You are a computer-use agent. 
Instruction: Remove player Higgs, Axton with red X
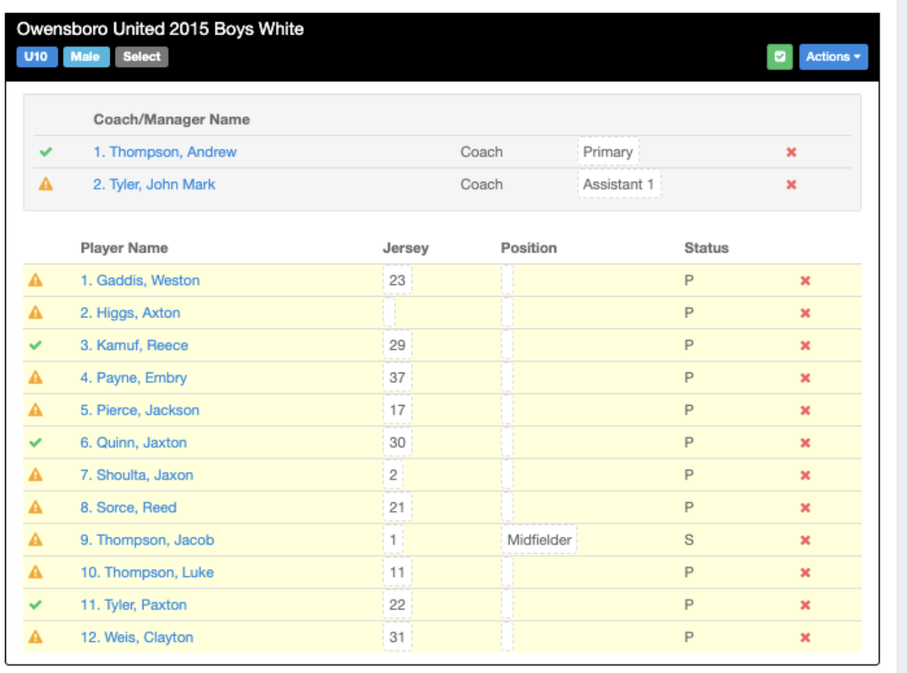point(805,313)
